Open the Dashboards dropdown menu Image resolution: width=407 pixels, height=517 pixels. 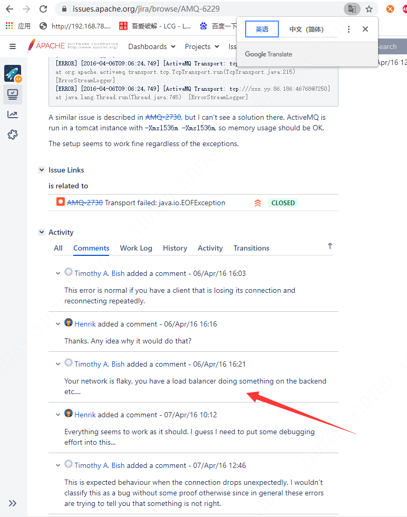pyautogui.click(x=152, y=46)
